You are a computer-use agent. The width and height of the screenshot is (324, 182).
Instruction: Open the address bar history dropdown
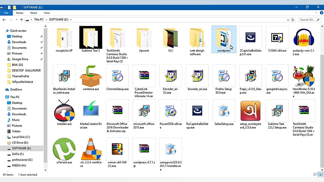pyautogui.click(x=288, y=20)
